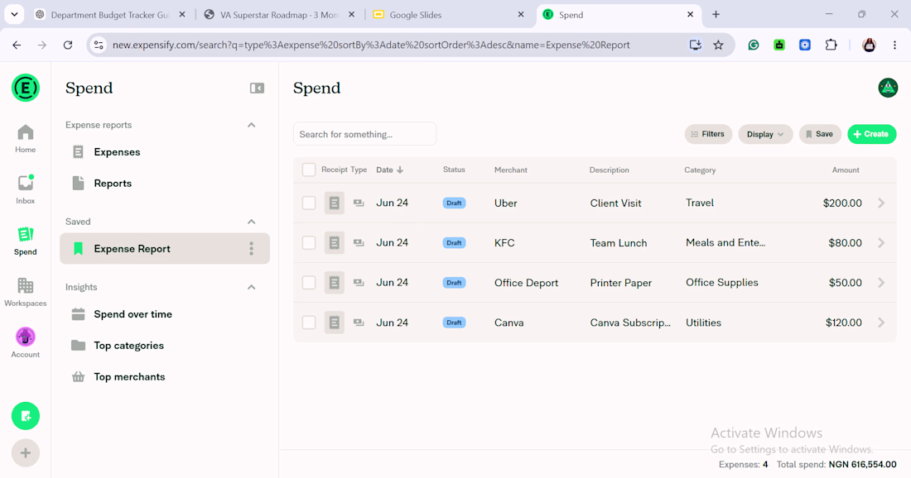Viewport: 911px width, 478px height.
Task: Collapse the Insights section
Action: click(251, 287)
